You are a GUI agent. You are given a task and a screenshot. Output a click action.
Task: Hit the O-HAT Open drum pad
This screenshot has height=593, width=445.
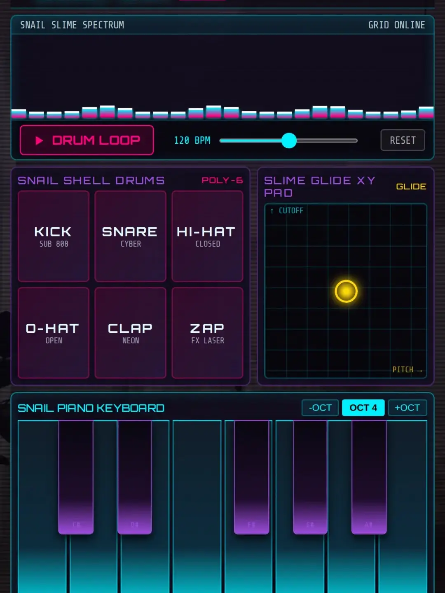coord(54,333)
